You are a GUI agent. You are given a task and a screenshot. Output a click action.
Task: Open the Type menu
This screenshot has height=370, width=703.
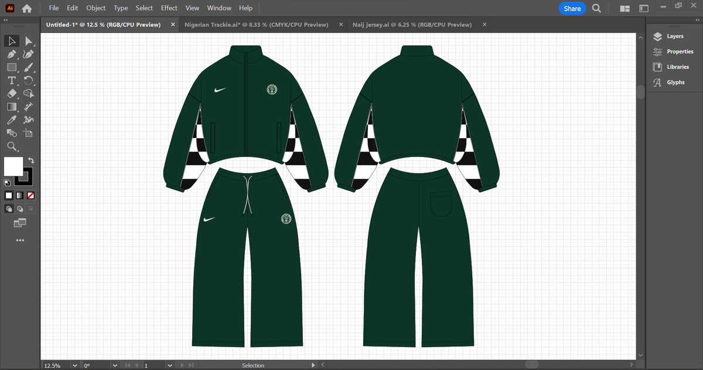[x=121, y=8]
